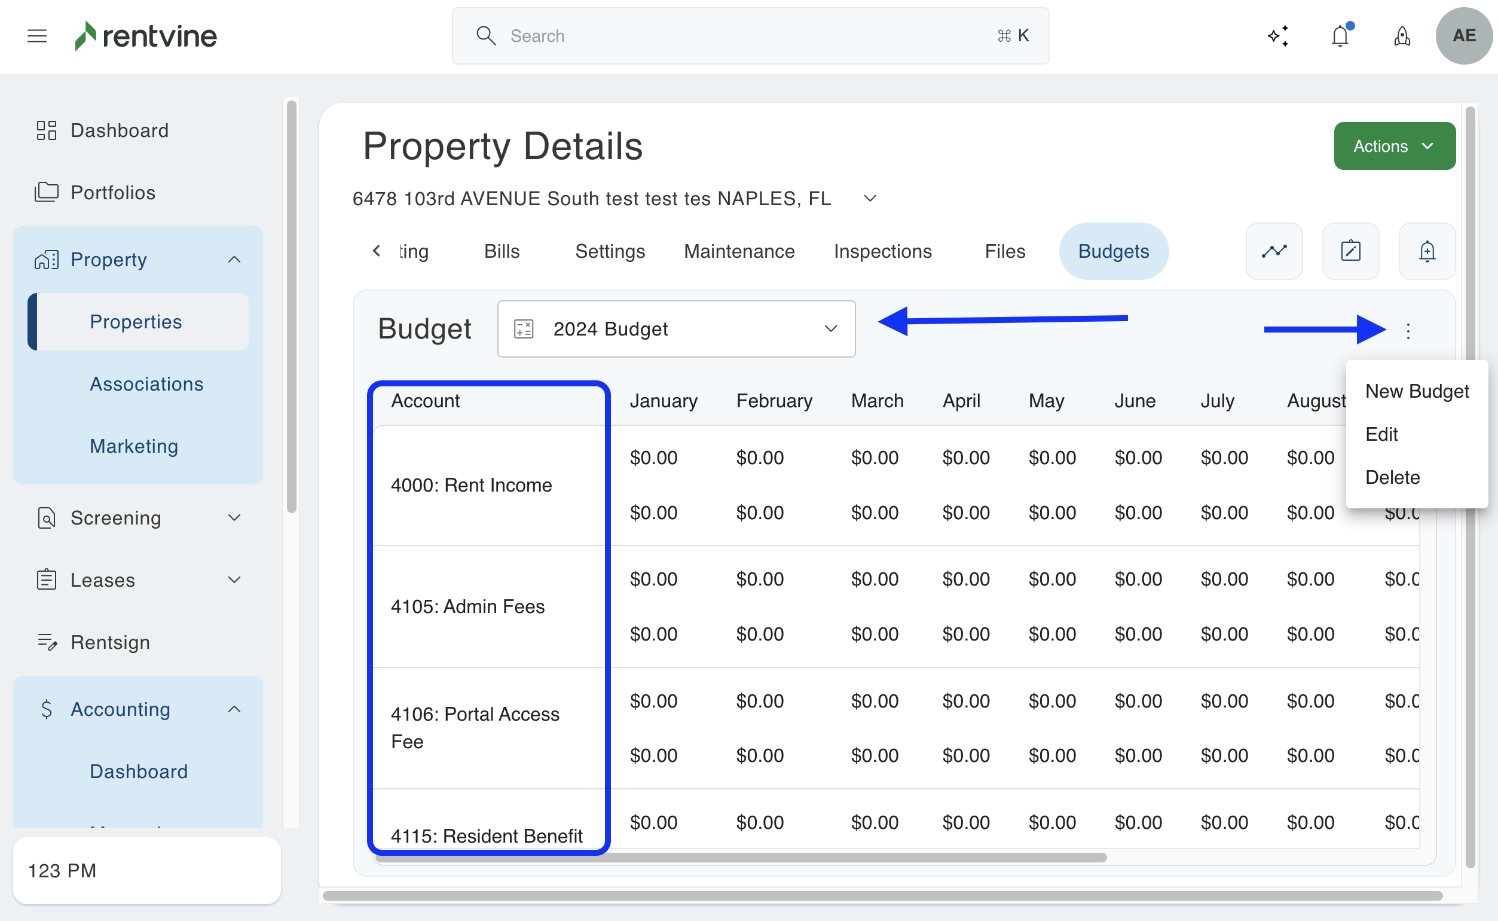The width and height of the screenshot is (1498, 921).
Task: Click the notifications bell icon
Action: point(1340,36)
